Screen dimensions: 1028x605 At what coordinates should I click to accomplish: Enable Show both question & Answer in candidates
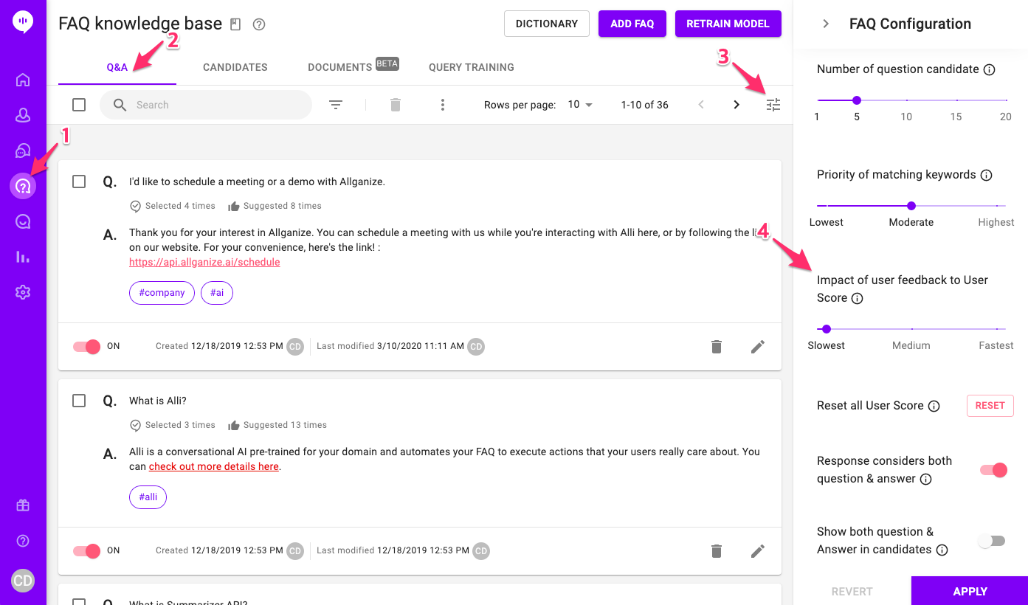(992, 541)
